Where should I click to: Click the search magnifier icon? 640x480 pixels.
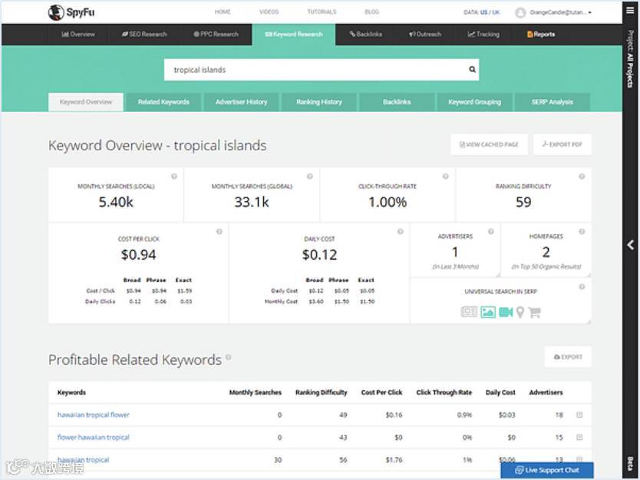pyautogui.click(x=472, y=69)
